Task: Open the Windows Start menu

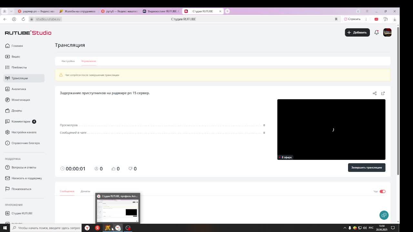Action: point(5,228)
